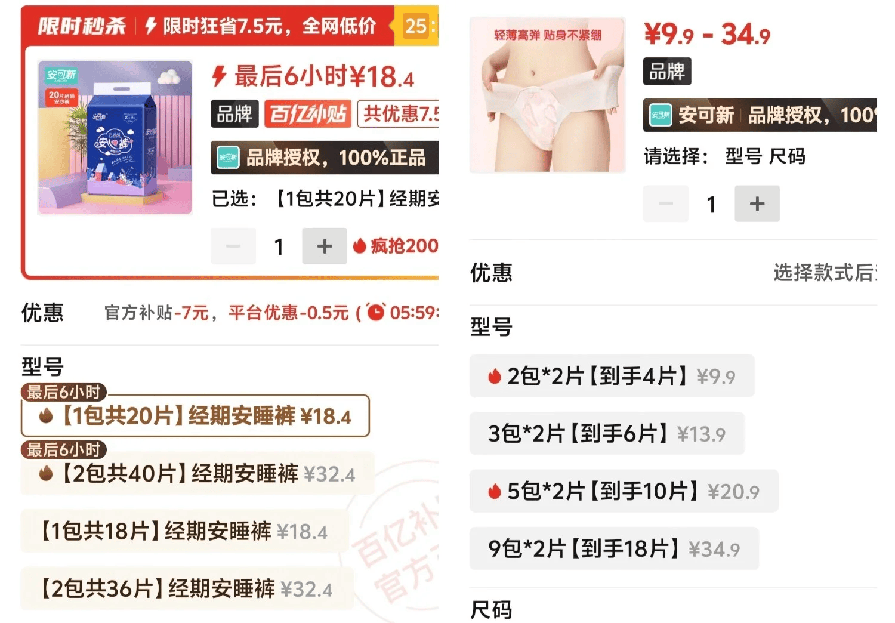This screenshot has width=895, height=623.
Task: Open the 品牌授权，100%正品 bar on left
Action: pos(325,158)
